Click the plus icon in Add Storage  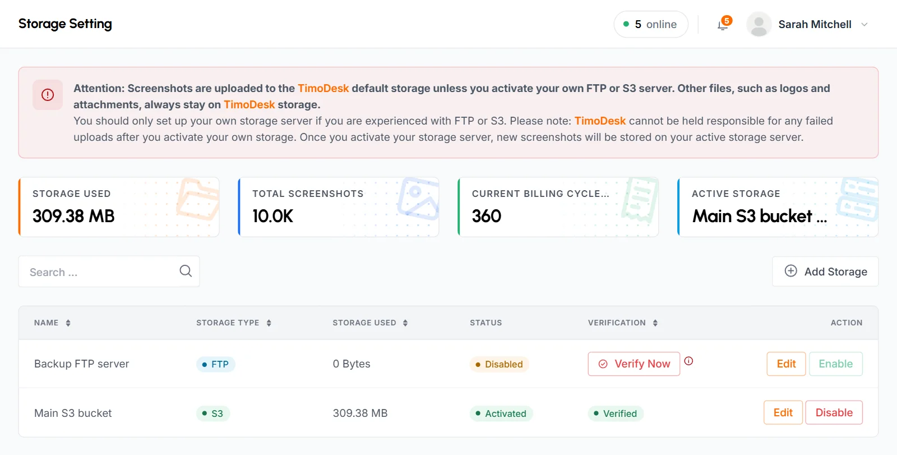pyautogui.click(x=790, y=271)
